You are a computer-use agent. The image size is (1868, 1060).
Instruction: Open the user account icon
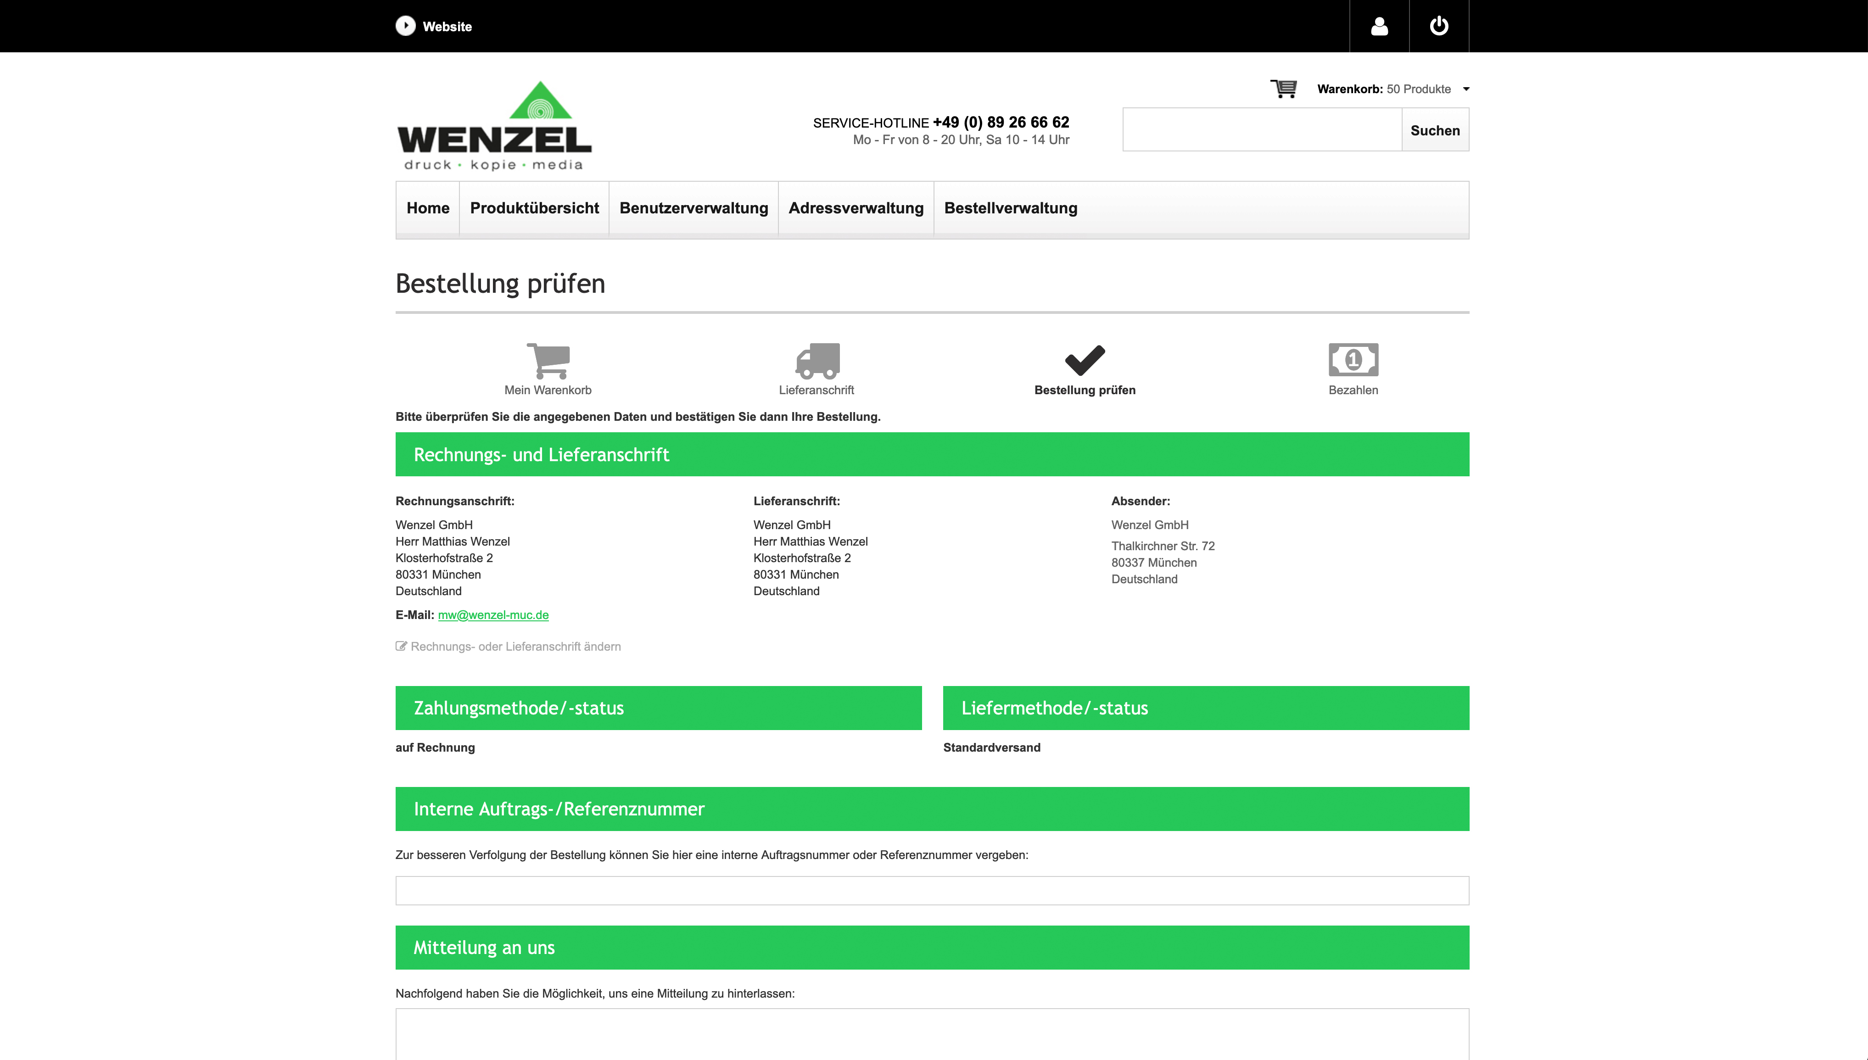1380,26
